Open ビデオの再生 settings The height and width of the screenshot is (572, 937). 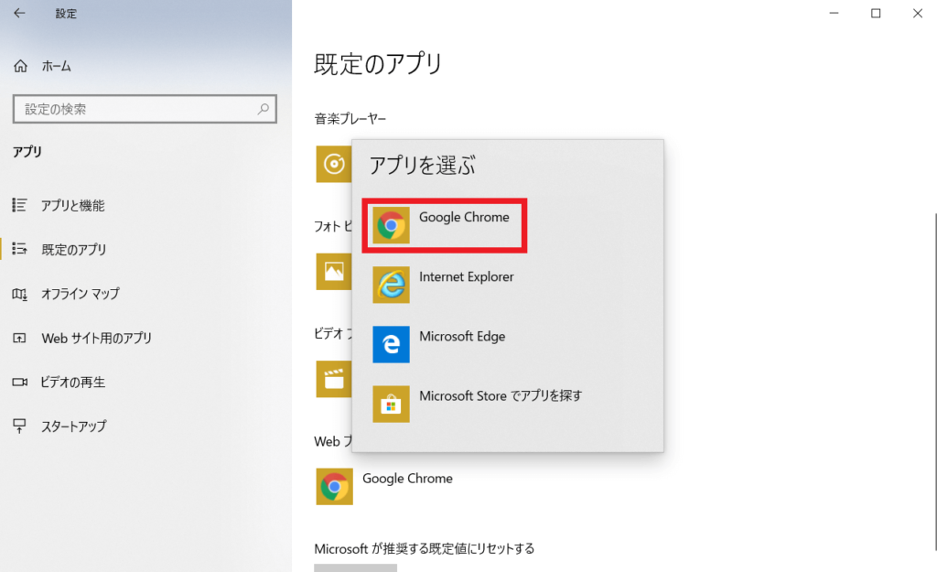click(x=73, y=382)
